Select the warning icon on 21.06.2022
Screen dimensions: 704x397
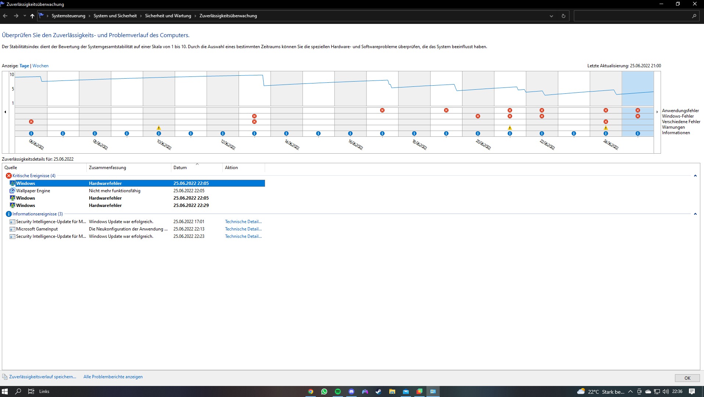tap(510, 128)
